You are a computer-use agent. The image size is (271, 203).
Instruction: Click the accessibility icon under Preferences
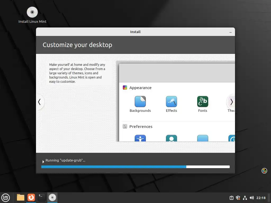[x=140, y=138]
